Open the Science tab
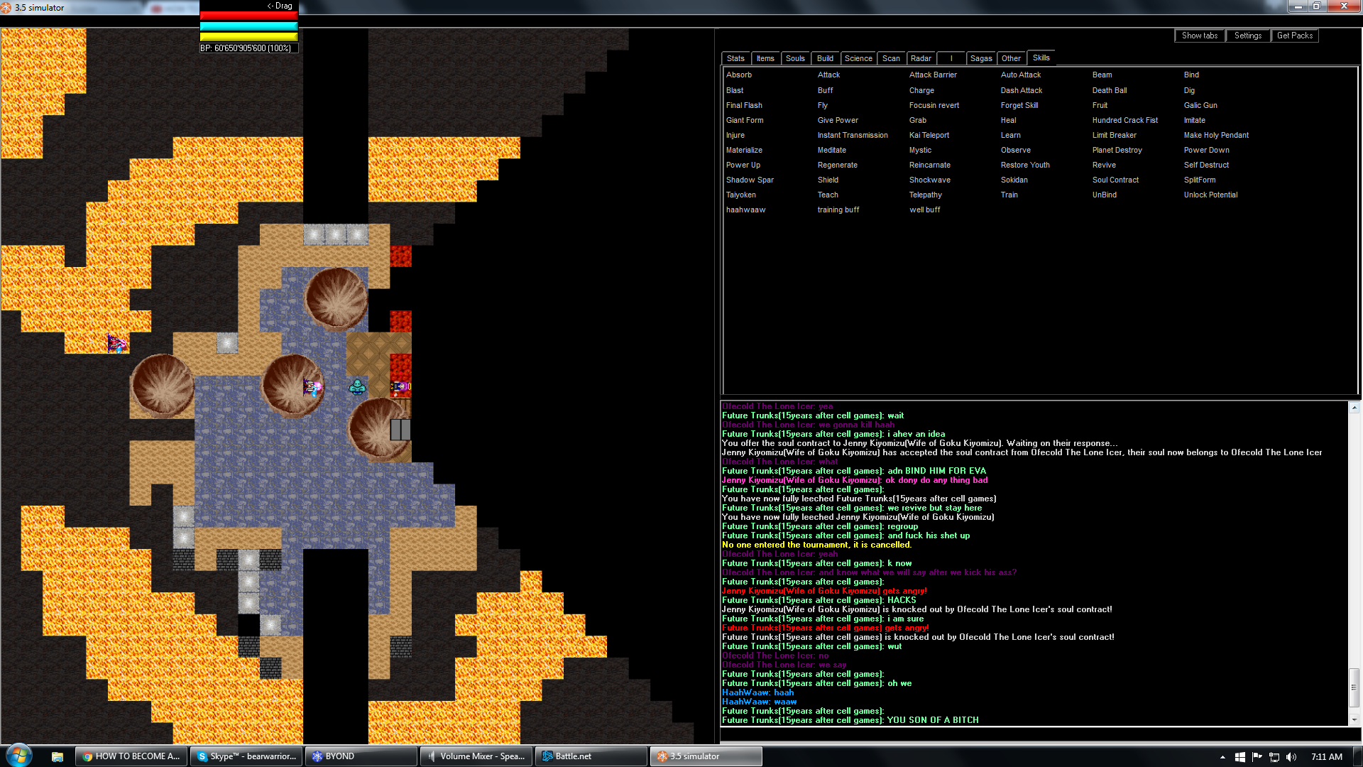The image size is (1363, 767). click(858, 58)
